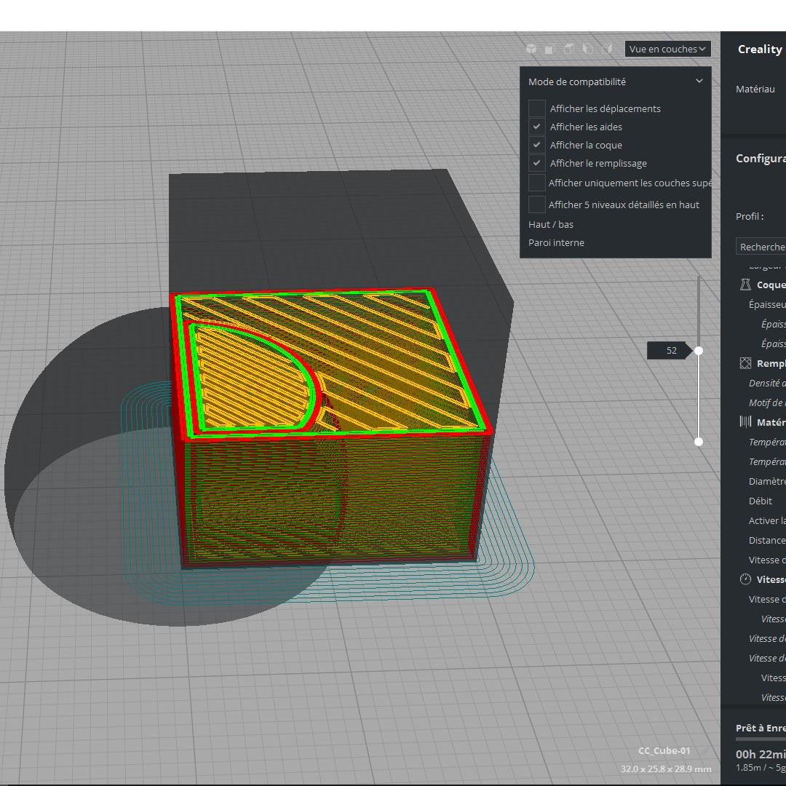Uncheck 'Afficher les aides' checkbox
Viewport: 786px width, 786px height.
pyautogui.click(x=537, y=127)
